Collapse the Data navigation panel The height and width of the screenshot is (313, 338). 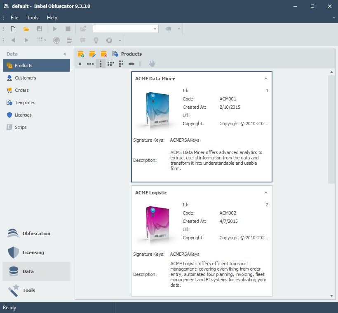pyautogui.click(x=65, y=54)
